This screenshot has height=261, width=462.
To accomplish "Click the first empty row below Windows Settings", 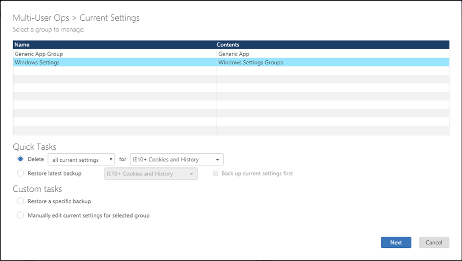I will (114, 71).
